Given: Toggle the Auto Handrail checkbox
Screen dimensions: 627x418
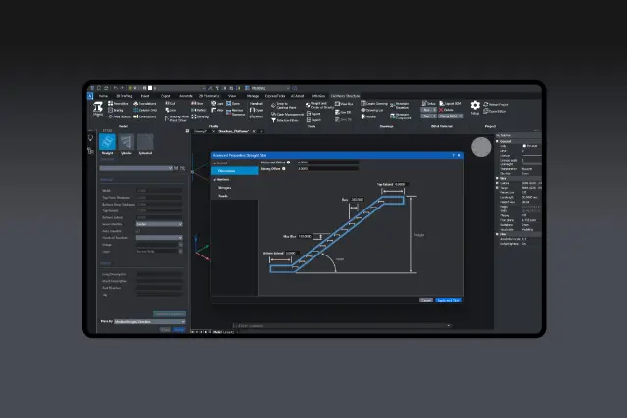Looking at the screenshot, I should click(x=138, y=231).
